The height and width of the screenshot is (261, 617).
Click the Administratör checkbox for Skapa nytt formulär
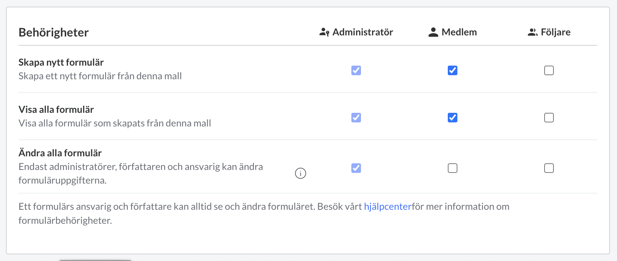click(x=356, y=70)
